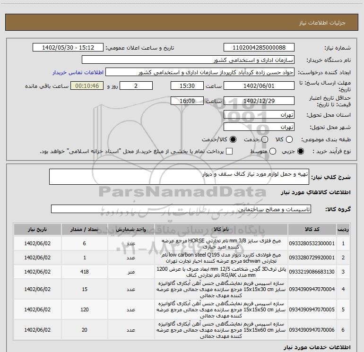364x352 pixels.
Task: Click the HORSE nail product name cell
Action: [x=221, y=244]
